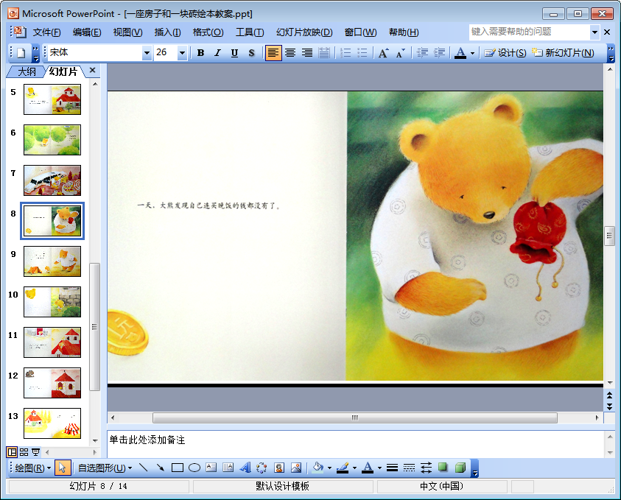621x500 pixels.
Task: Open the 视图(V) menu
Action: click(127, 32)
